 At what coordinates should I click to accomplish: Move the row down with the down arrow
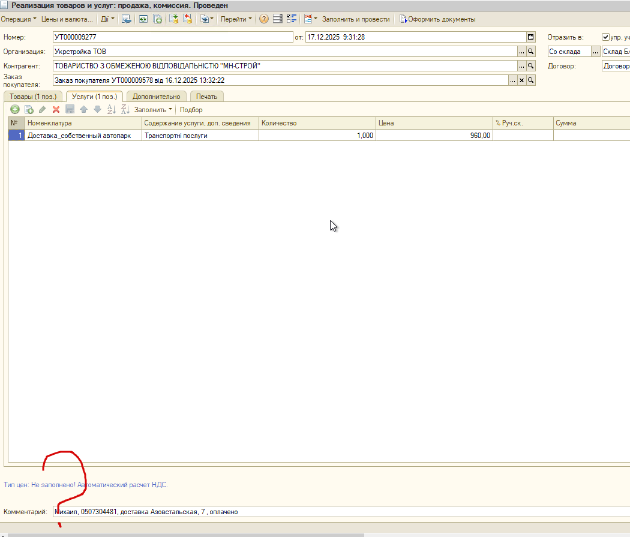97,109
